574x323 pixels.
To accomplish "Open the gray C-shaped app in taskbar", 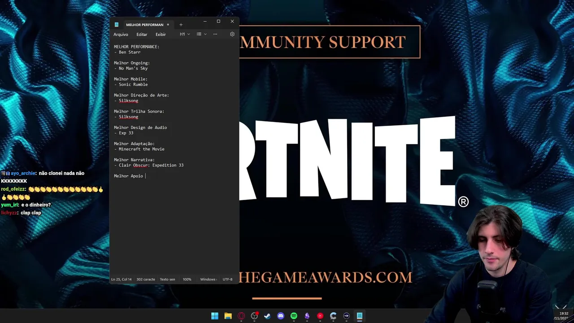I will pyautogui.click(x=333, y=316).
